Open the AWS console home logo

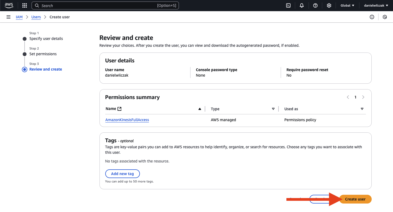click(x=9, y=5)
